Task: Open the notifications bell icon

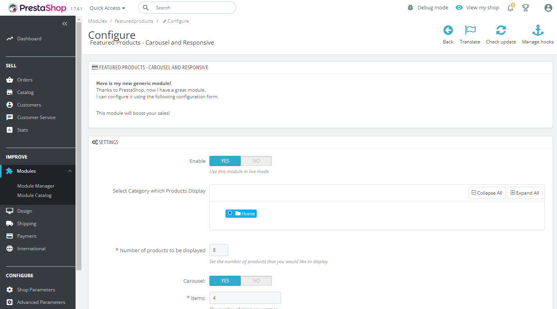Action: (x=510, y=8)
